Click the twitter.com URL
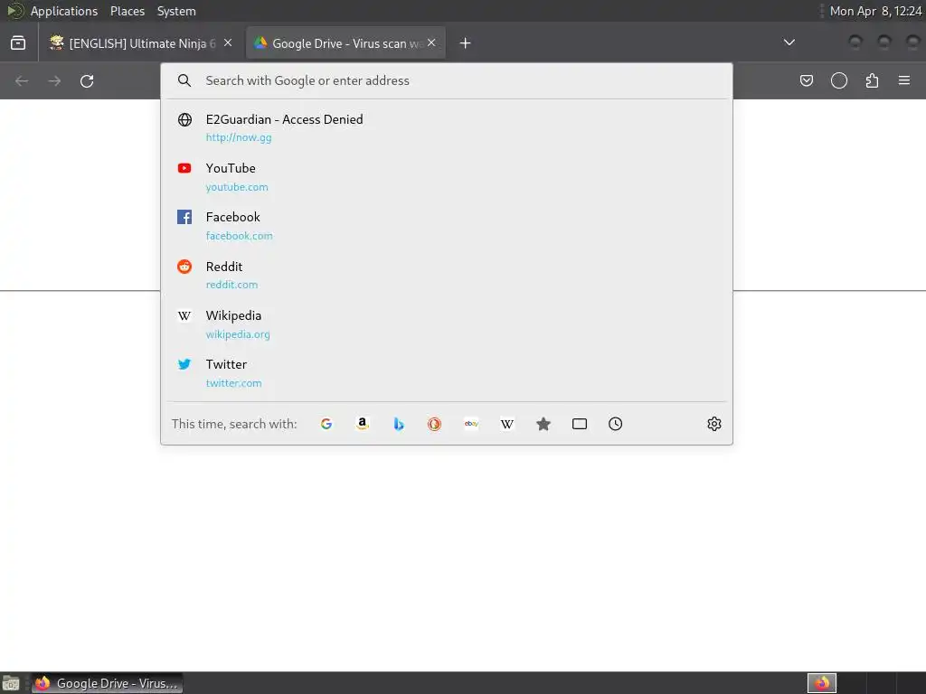The image size is (926, 694). tap(233, 383)
